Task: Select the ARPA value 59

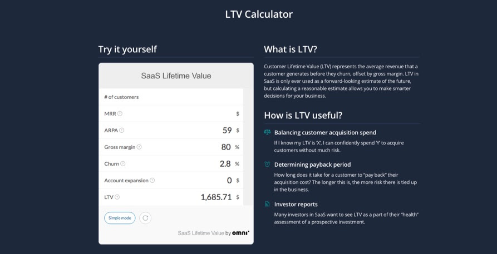Action: click(227, 130)
